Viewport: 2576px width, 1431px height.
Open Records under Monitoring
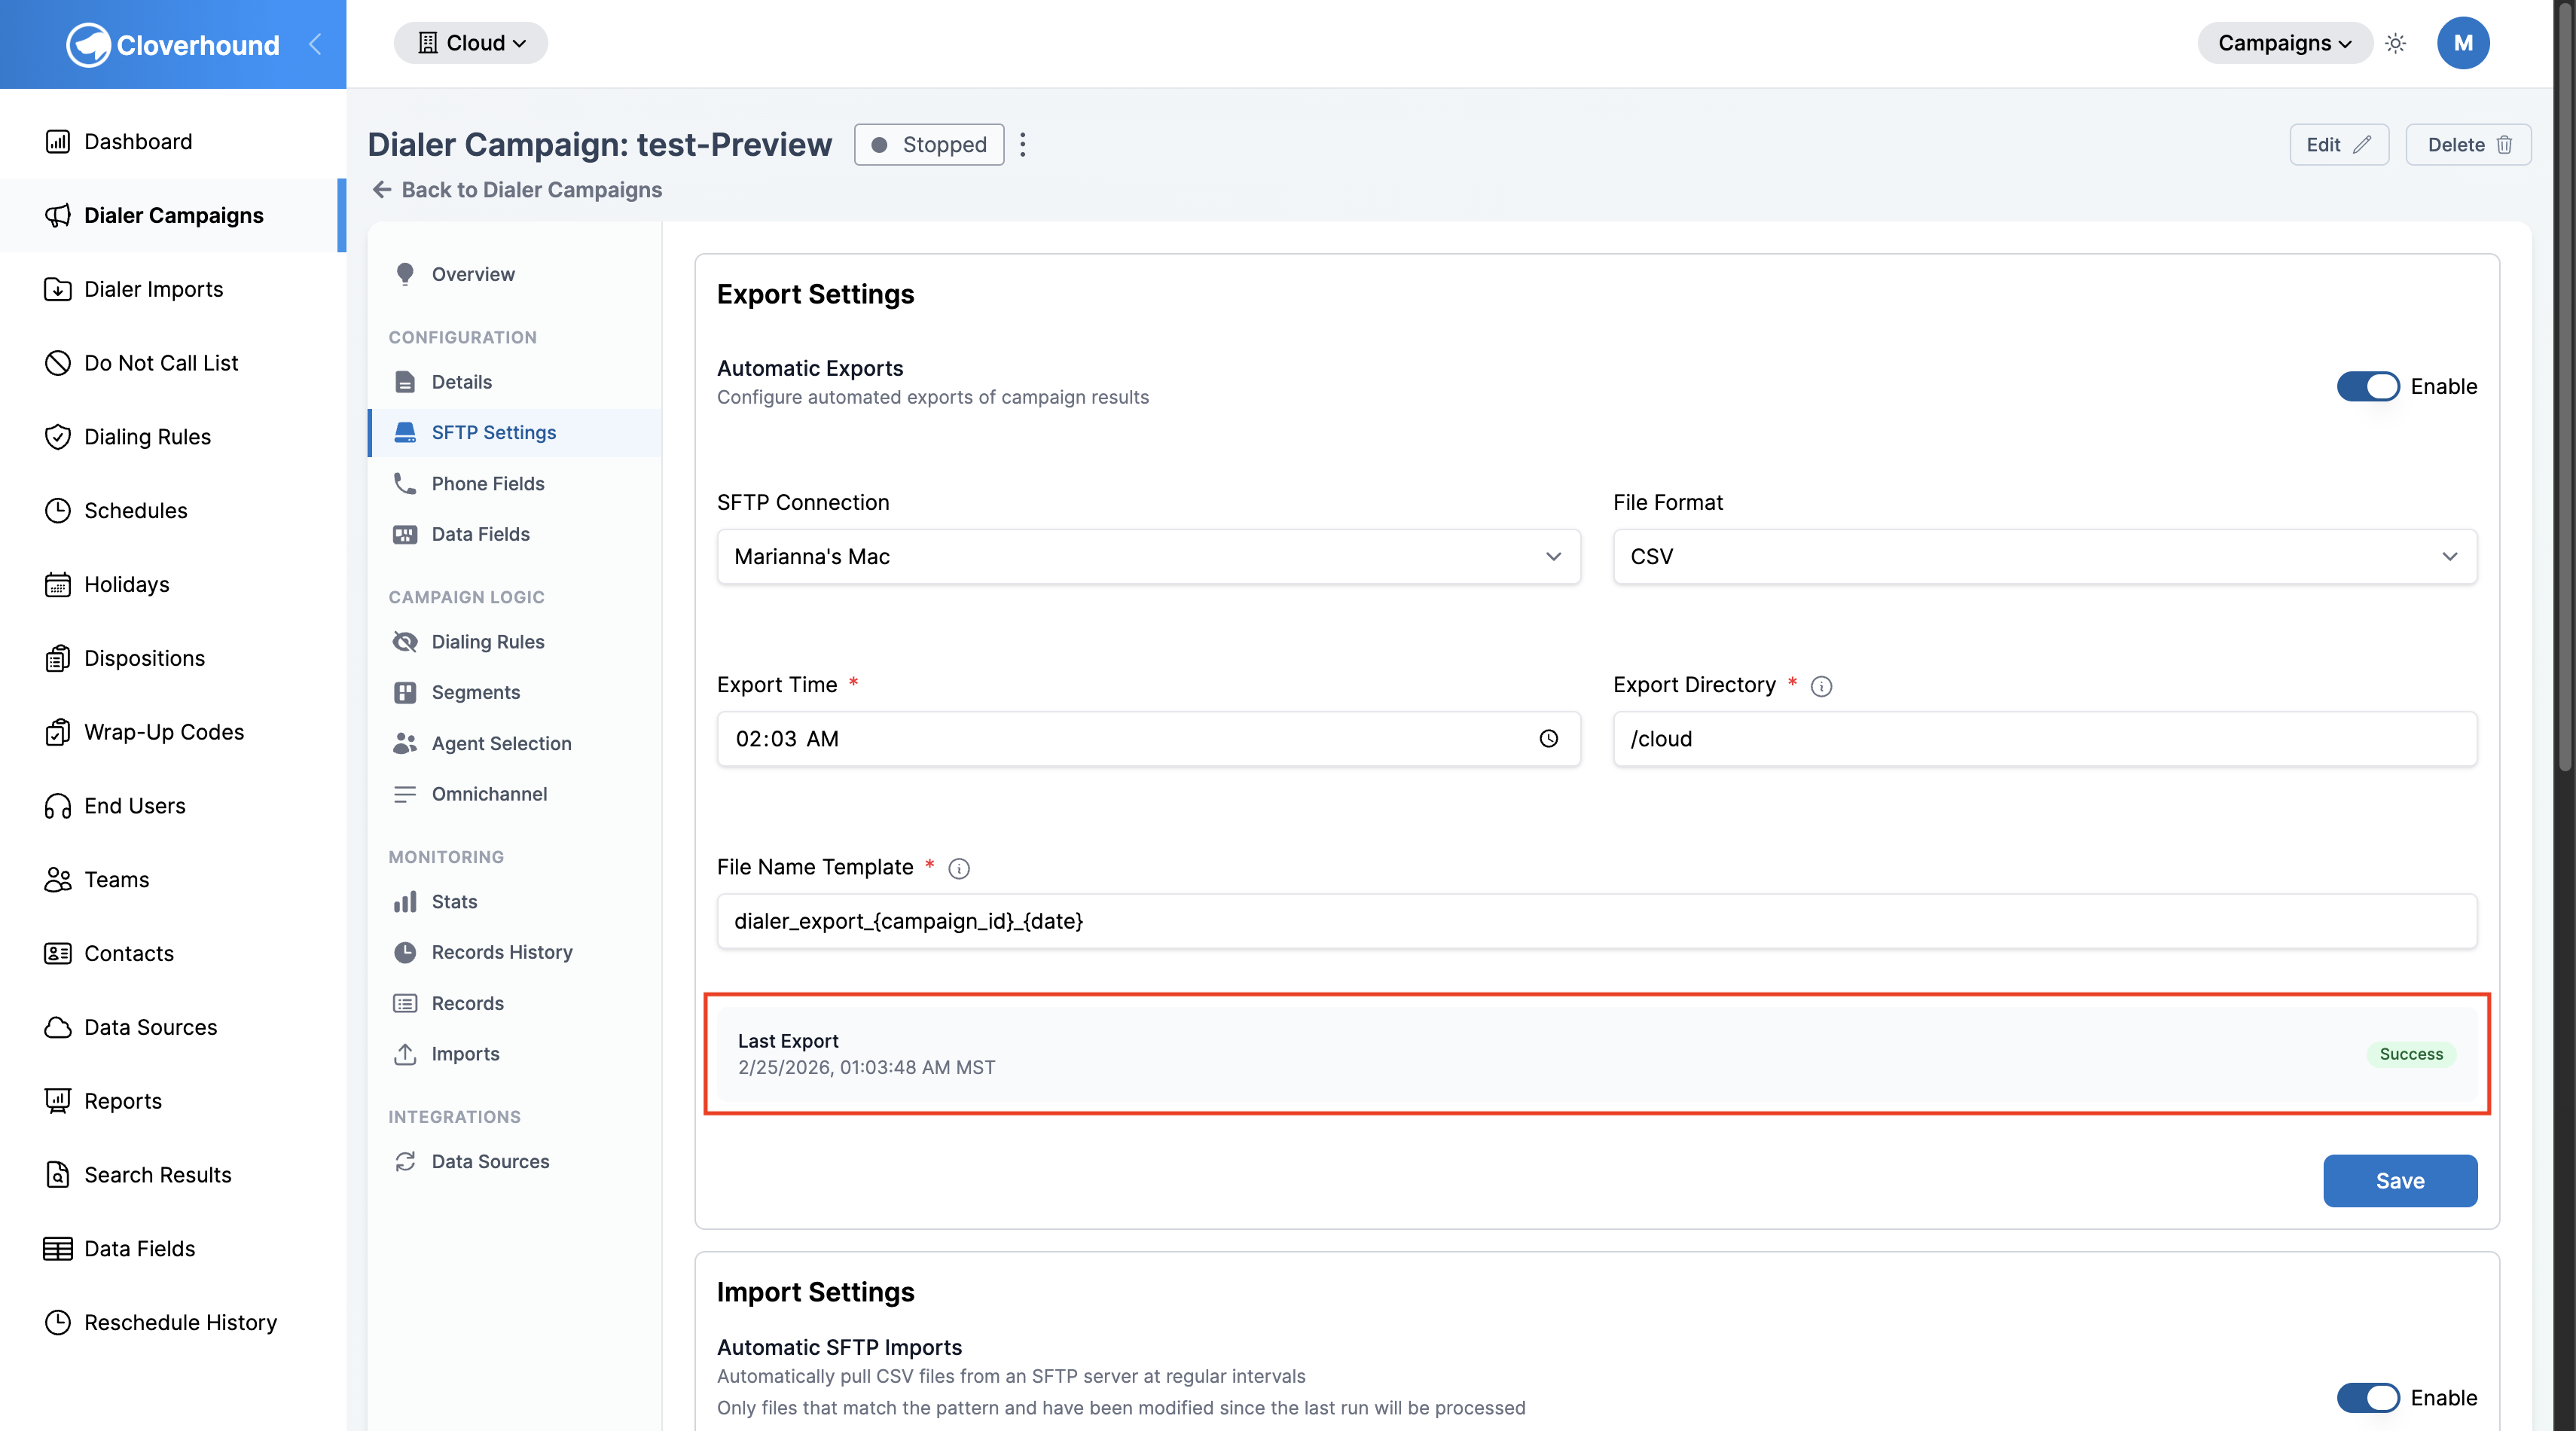tap(514, 1003)
